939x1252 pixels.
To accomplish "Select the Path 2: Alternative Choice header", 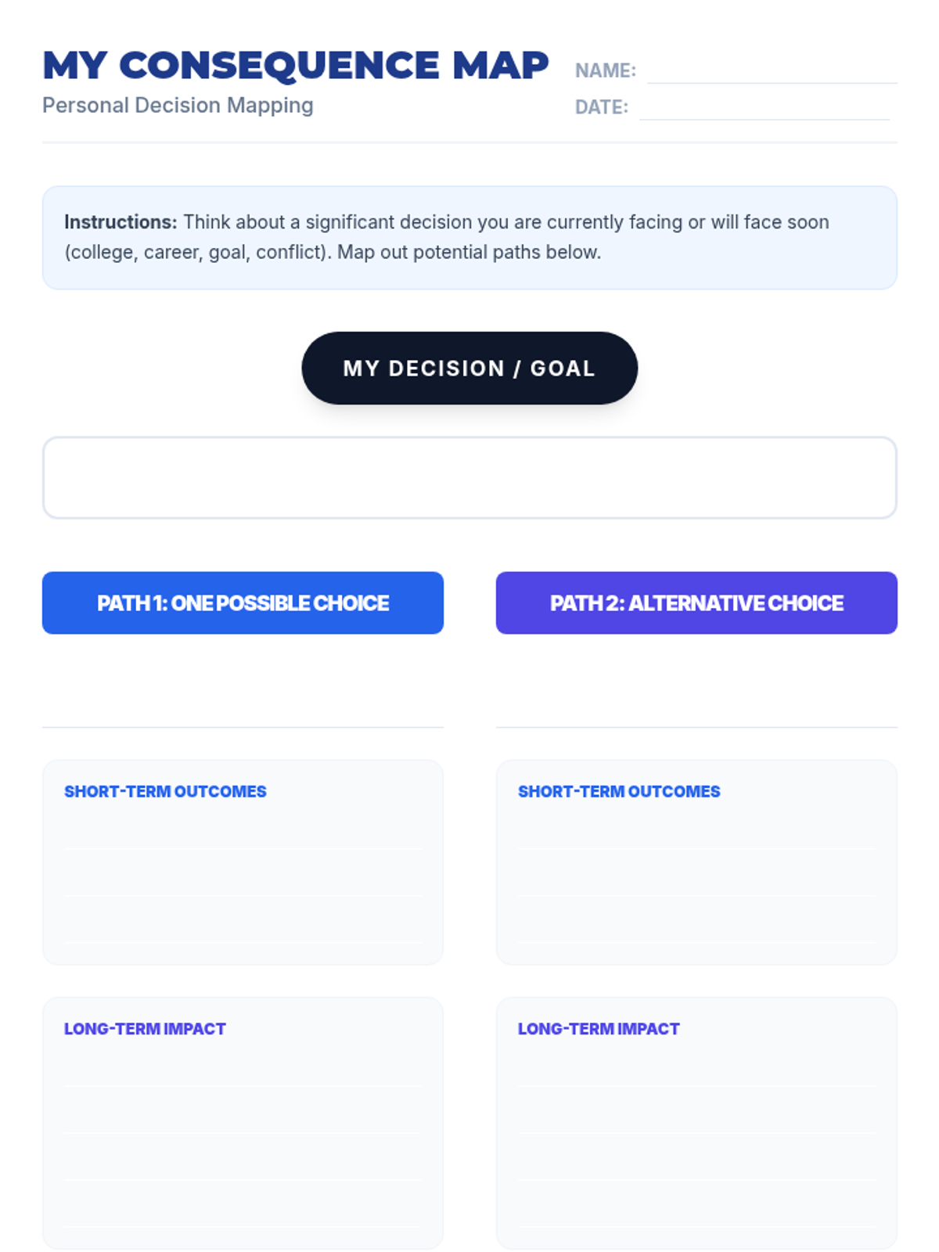I will click(x=696, y=603).
